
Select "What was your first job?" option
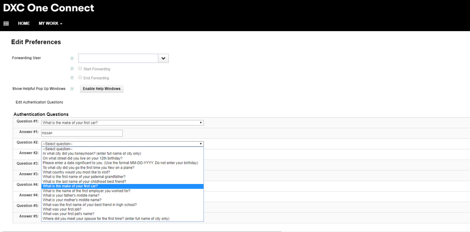62,209
